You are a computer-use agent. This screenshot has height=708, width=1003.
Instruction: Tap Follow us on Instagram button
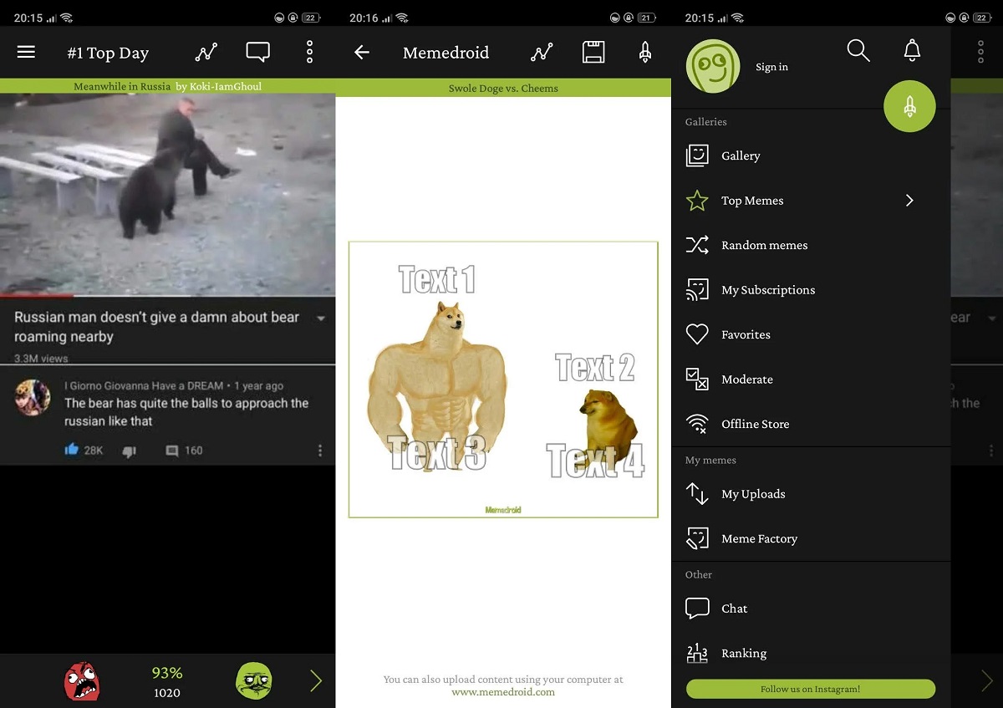pyautogui.click(x=810, y=689)
